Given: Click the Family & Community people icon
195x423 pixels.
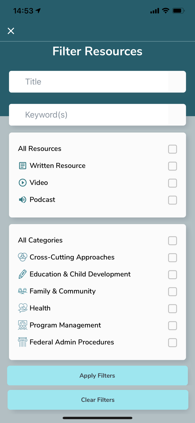Looking at the screenshot, I should pos(23,291).
